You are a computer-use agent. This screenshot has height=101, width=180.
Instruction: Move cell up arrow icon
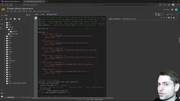pos(161,18)
